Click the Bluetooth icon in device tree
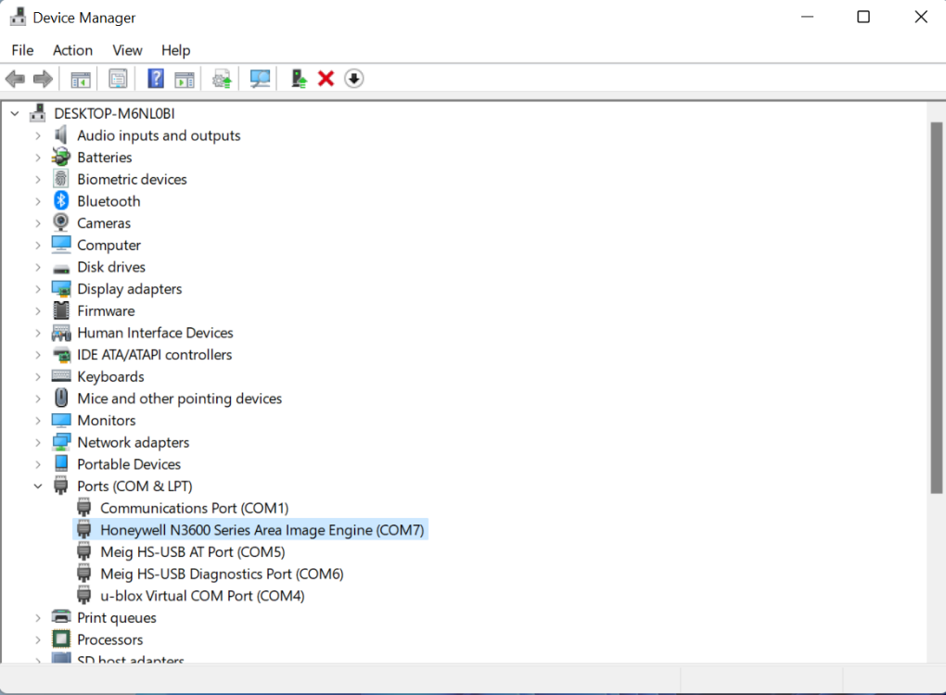This screenshot has height=695, width=946. [x=61, y=201]
